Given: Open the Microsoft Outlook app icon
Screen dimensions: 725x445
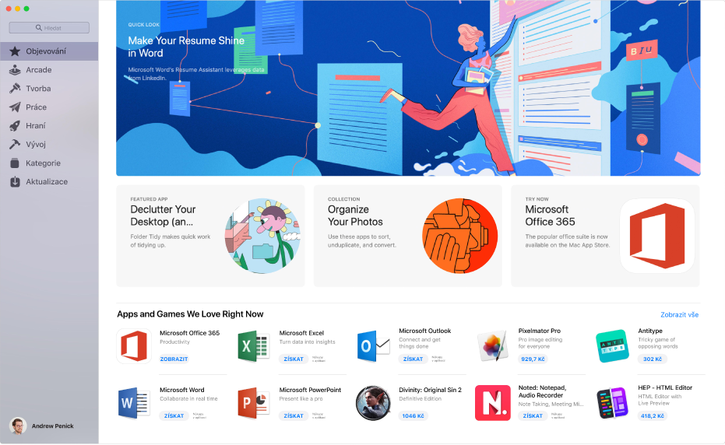Looking at the screenshot, I should (373, 346).
